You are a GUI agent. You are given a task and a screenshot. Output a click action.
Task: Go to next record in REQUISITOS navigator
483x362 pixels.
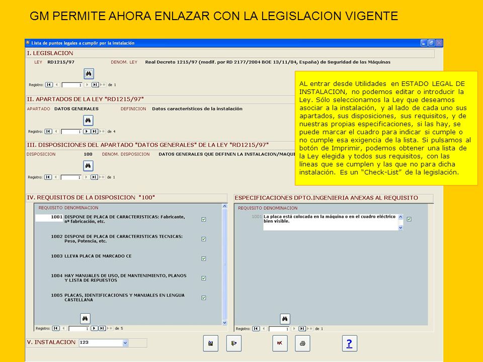[x=94, y=328]
